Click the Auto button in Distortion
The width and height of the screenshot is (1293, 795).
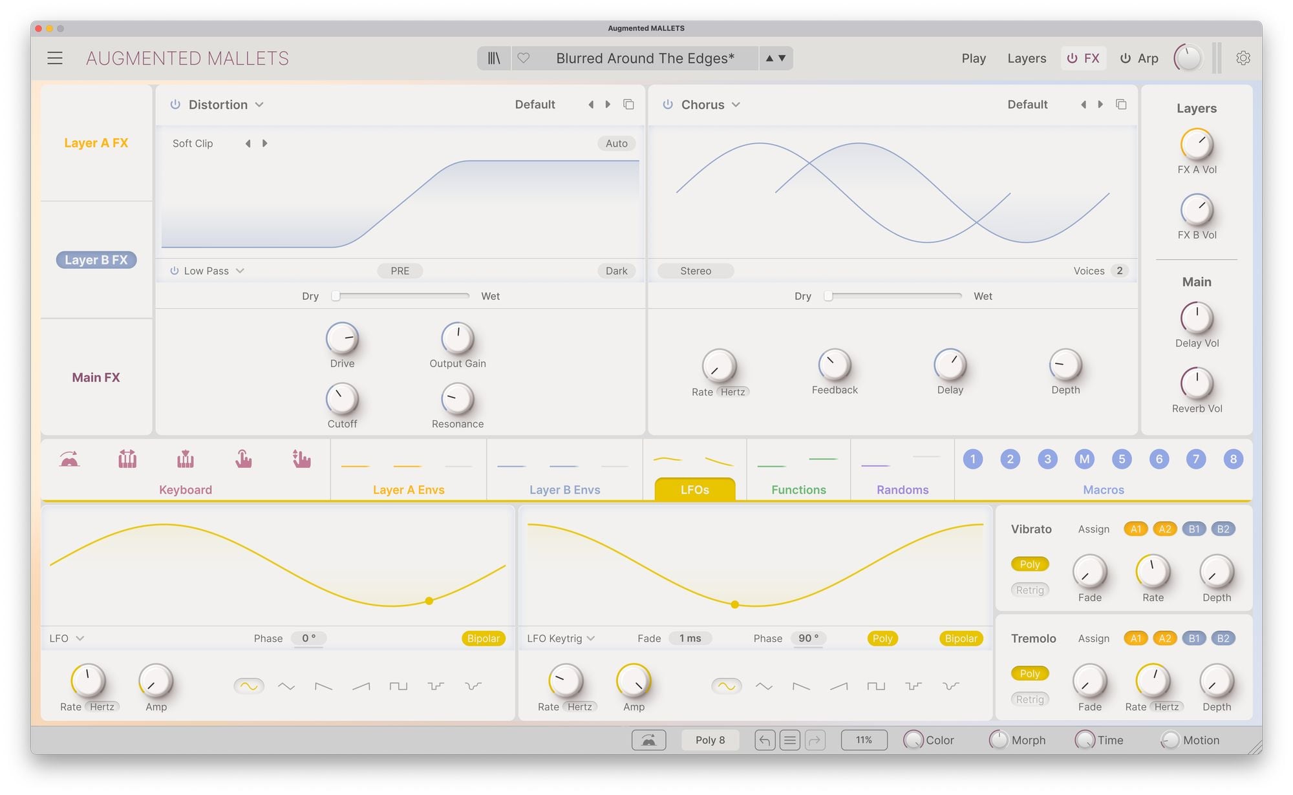coord(616,143)
